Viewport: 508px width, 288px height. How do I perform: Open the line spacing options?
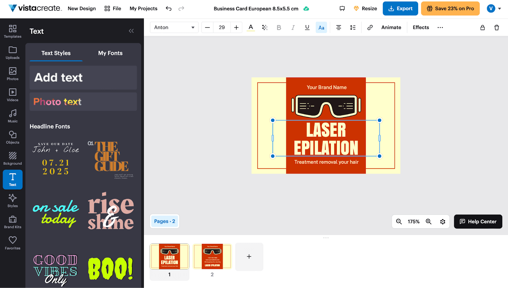(352, 27)
